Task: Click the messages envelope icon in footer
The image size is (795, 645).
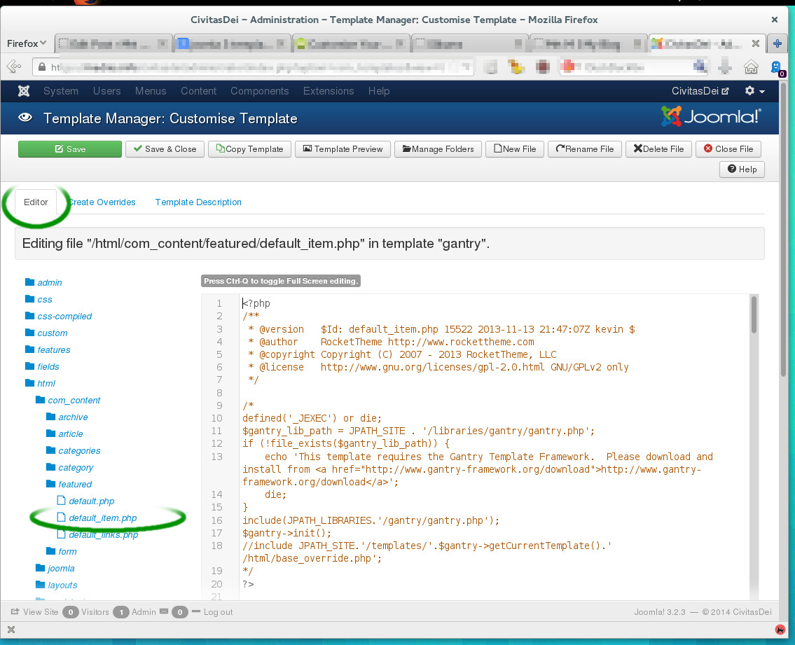Action: point(164,611)
